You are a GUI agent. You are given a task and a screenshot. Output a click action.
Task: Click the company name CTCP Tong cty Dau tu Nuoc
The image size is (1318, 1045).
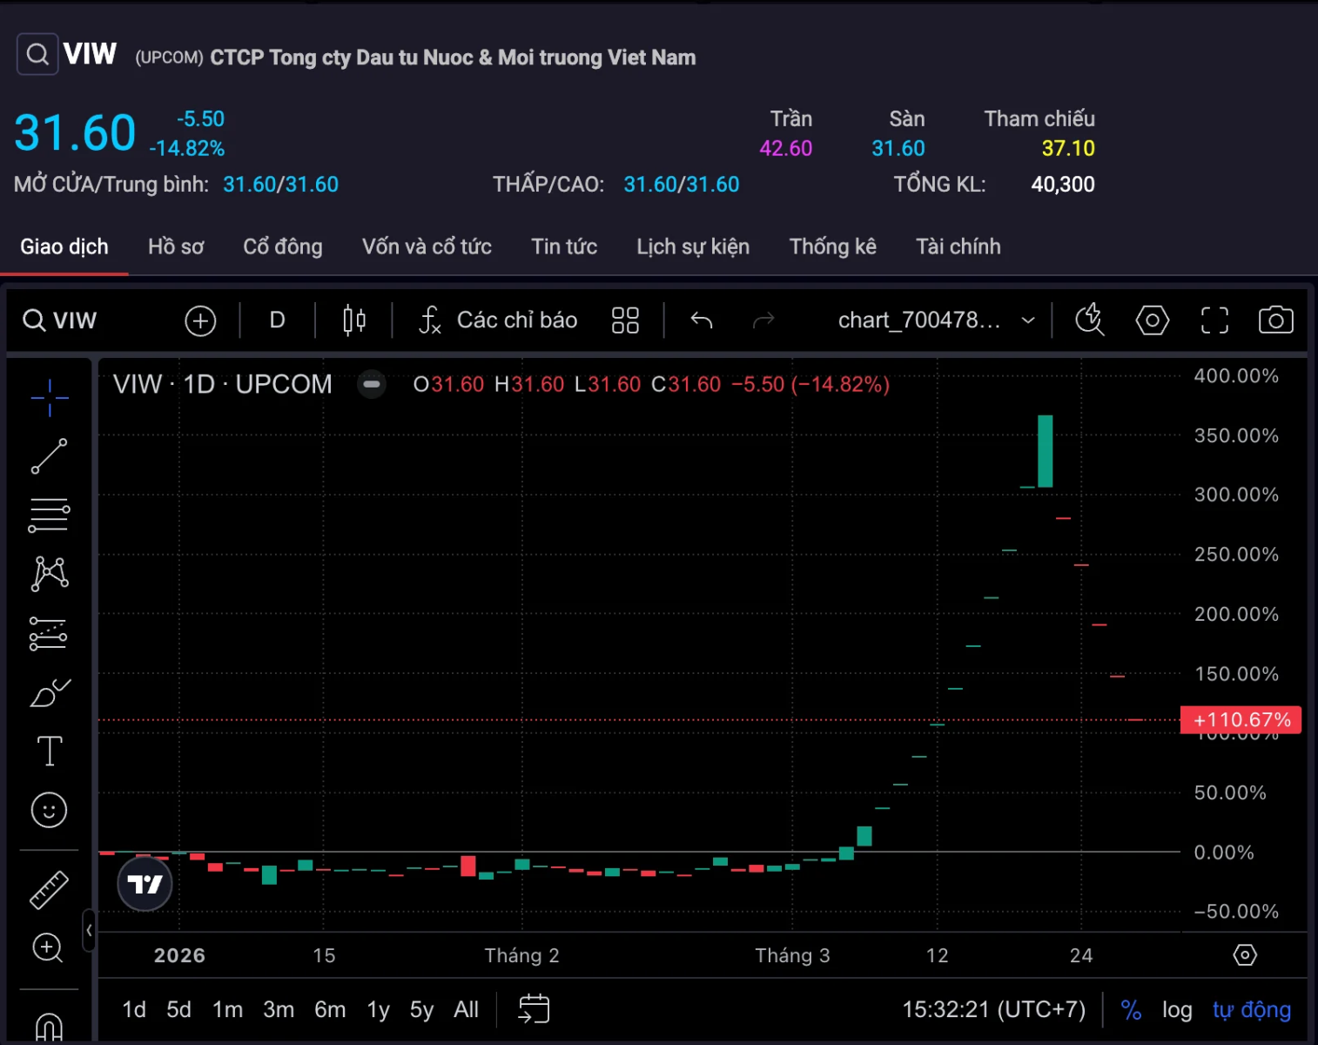(x=453, y=57)
